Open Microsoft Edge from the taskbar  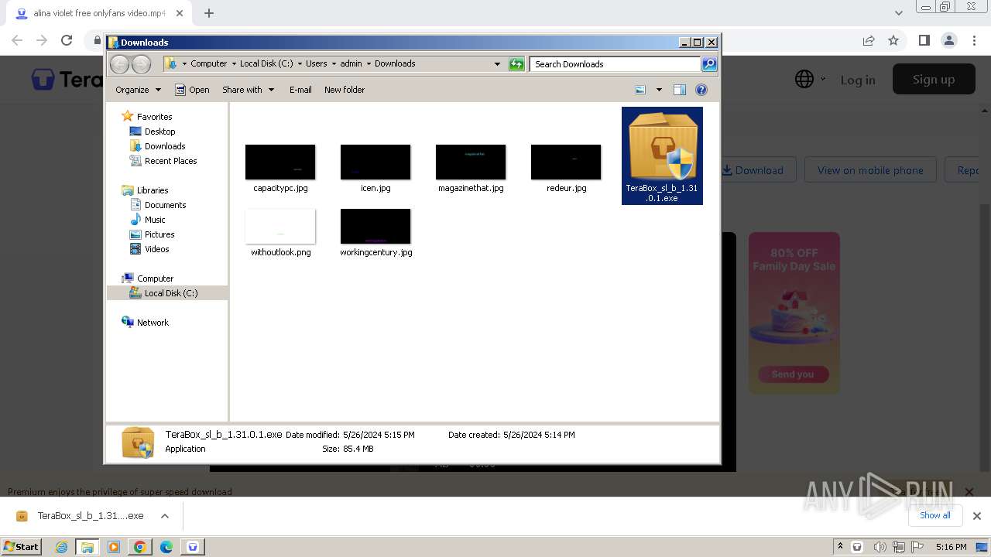click(x=166, y=547)
